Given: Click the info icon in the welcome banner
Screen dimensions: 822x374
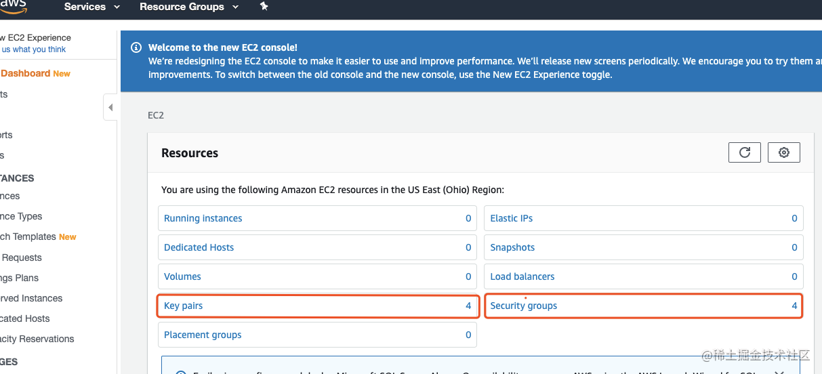Looking at the screenshot, I should 136,47.
